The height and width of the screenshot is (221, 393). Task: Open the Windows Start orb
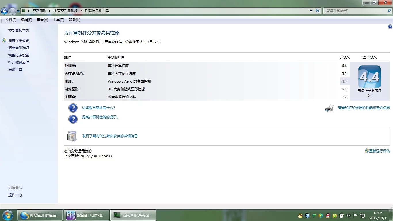(7, 215)
